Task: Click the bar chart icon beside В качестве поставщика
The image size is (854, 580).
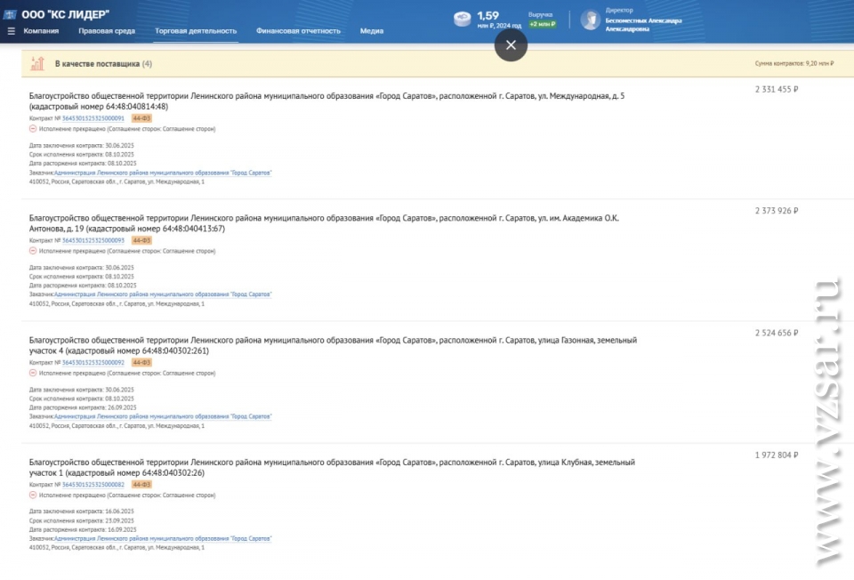Action: [37, 64]
